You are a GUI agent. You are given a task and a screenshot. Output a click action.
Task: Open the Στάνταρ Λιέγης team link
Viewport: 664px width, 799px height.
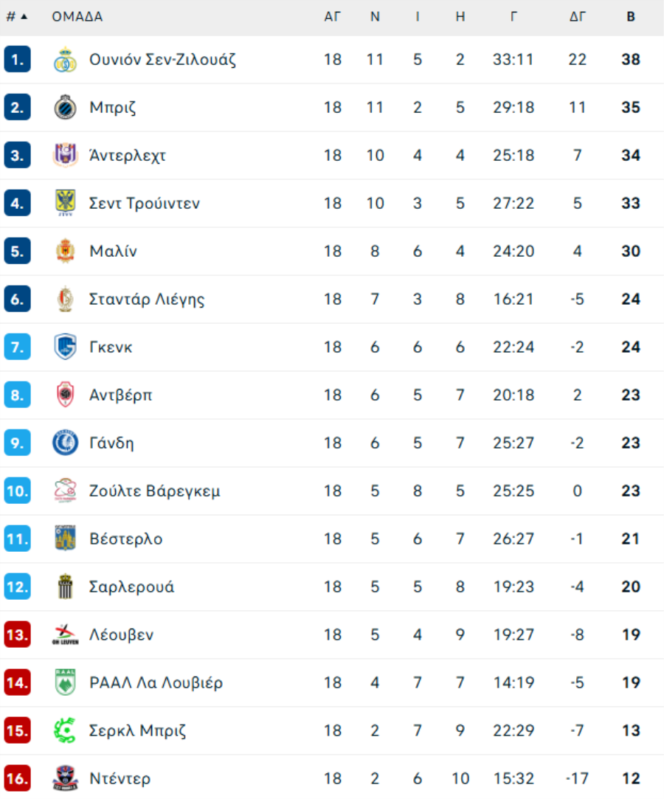(147, 300)
